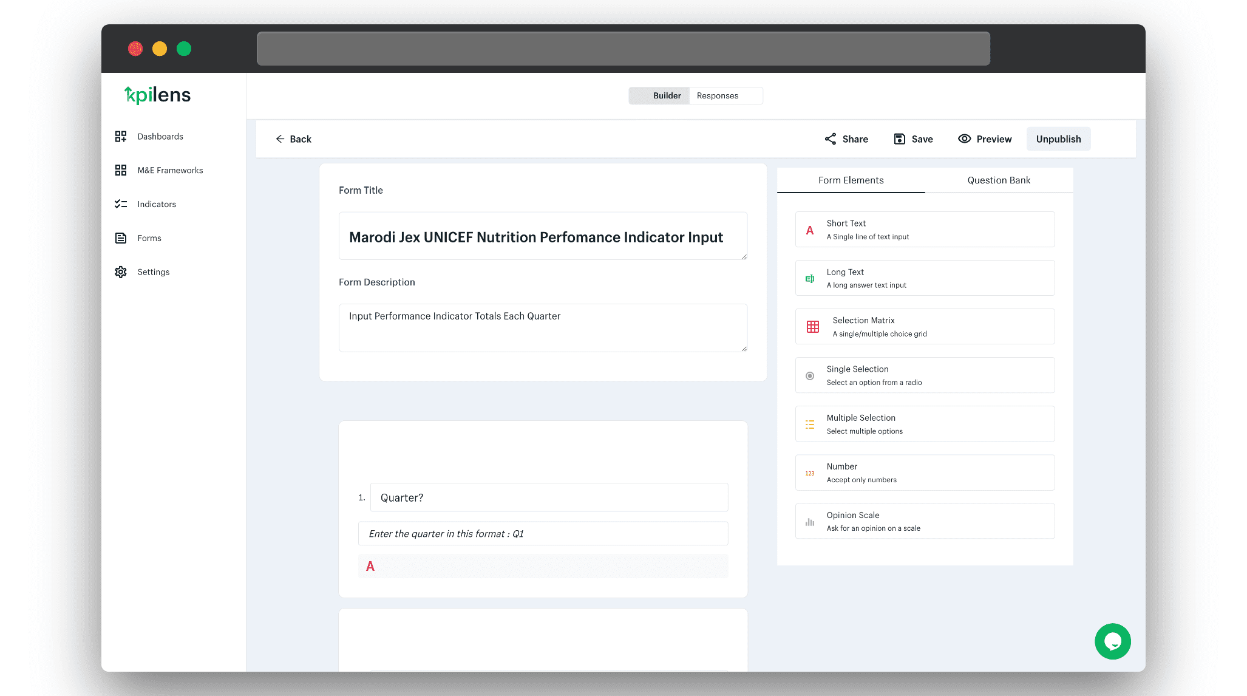Add a Selection Matrix grid element
The image size is (1247, 696).
click(x=925, y=327)
